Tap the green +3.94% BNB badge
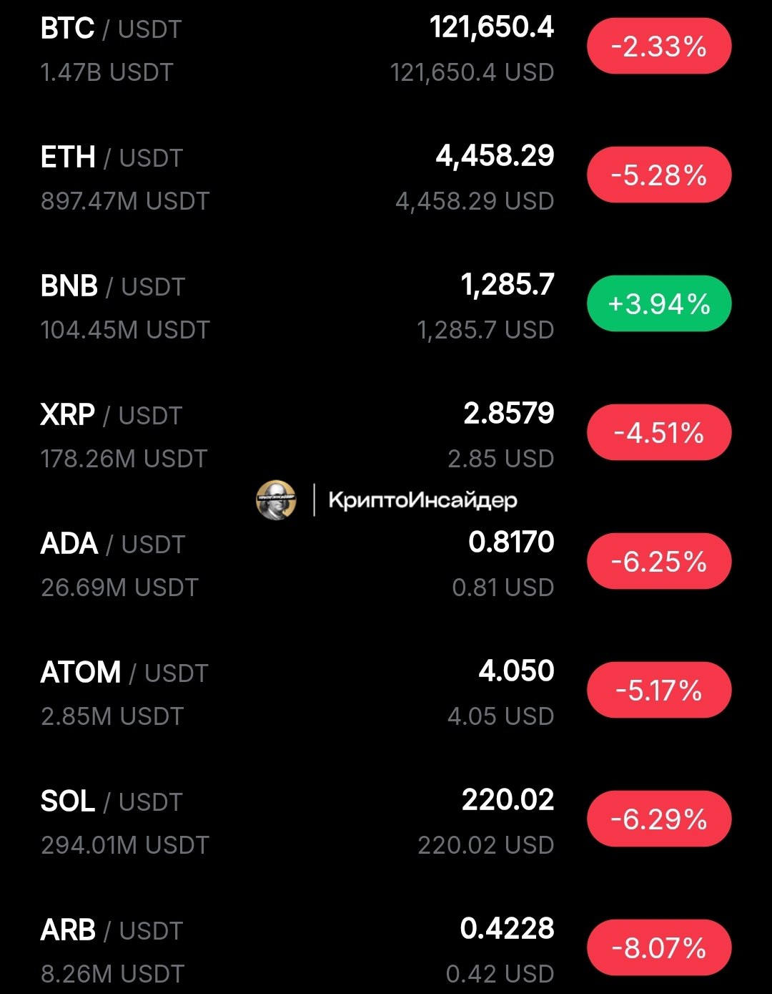The image size is (772, 994). coord(659,304)
